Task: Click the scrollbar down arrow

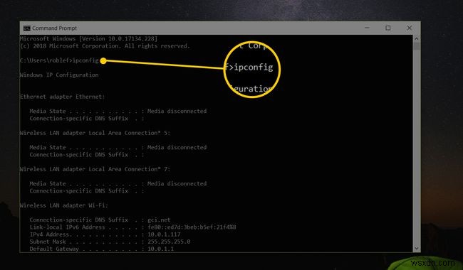Action: (417, 248)
